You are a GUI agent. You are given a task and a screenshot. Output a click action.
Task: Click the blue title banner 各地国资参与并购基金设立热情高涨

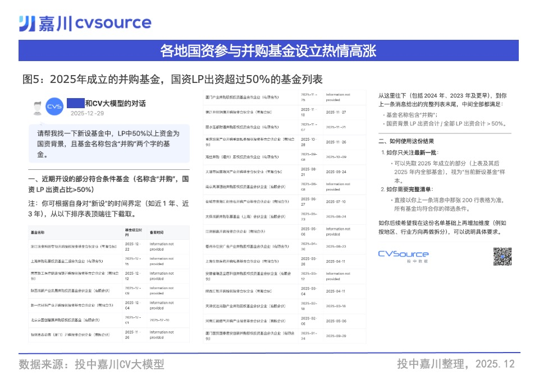click(268, 51)
